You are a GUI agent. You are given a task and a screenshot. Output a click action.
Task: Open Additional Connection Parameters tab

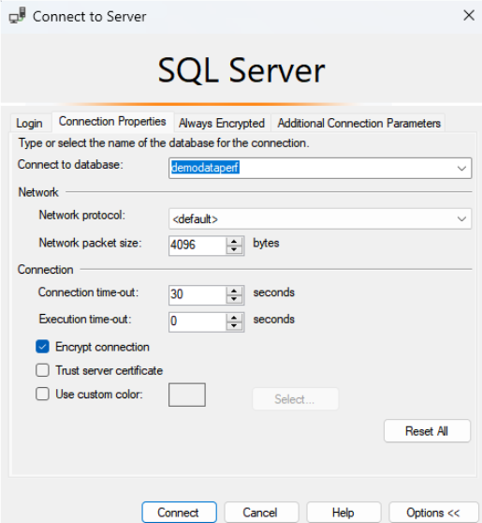358,124
